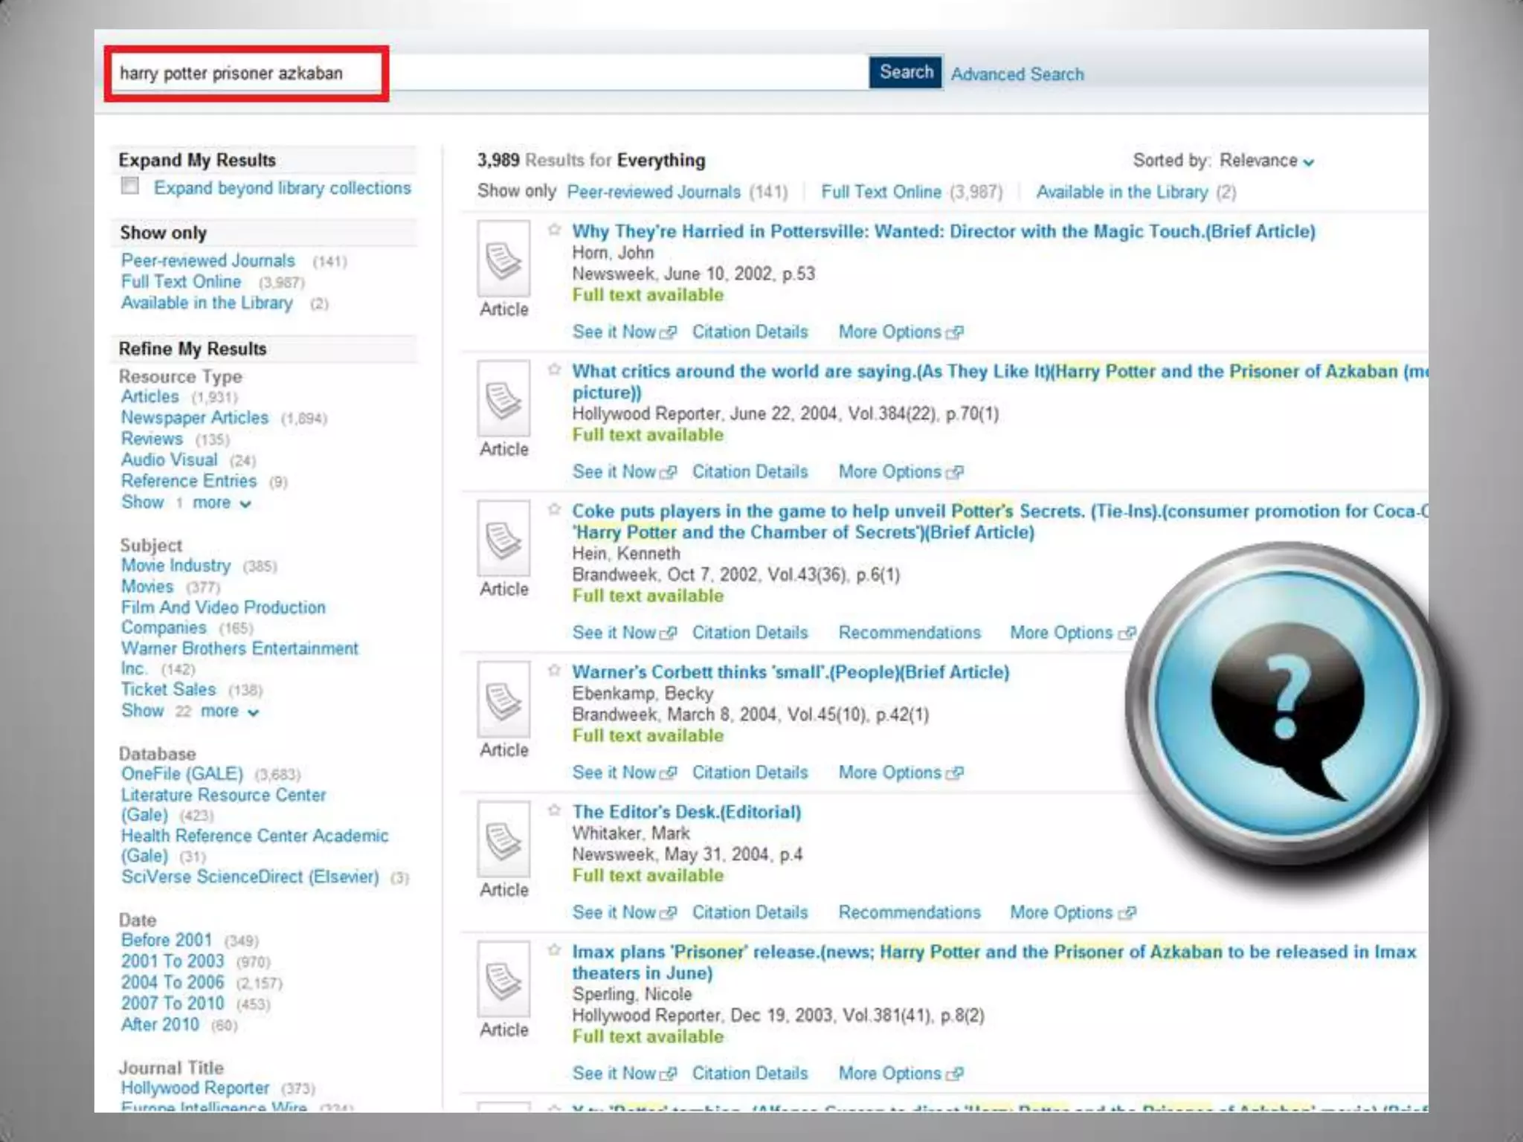Viewport: 1523px width, 1142px height.
Task: Star the Coke puts players article
Action: (554, 509)
